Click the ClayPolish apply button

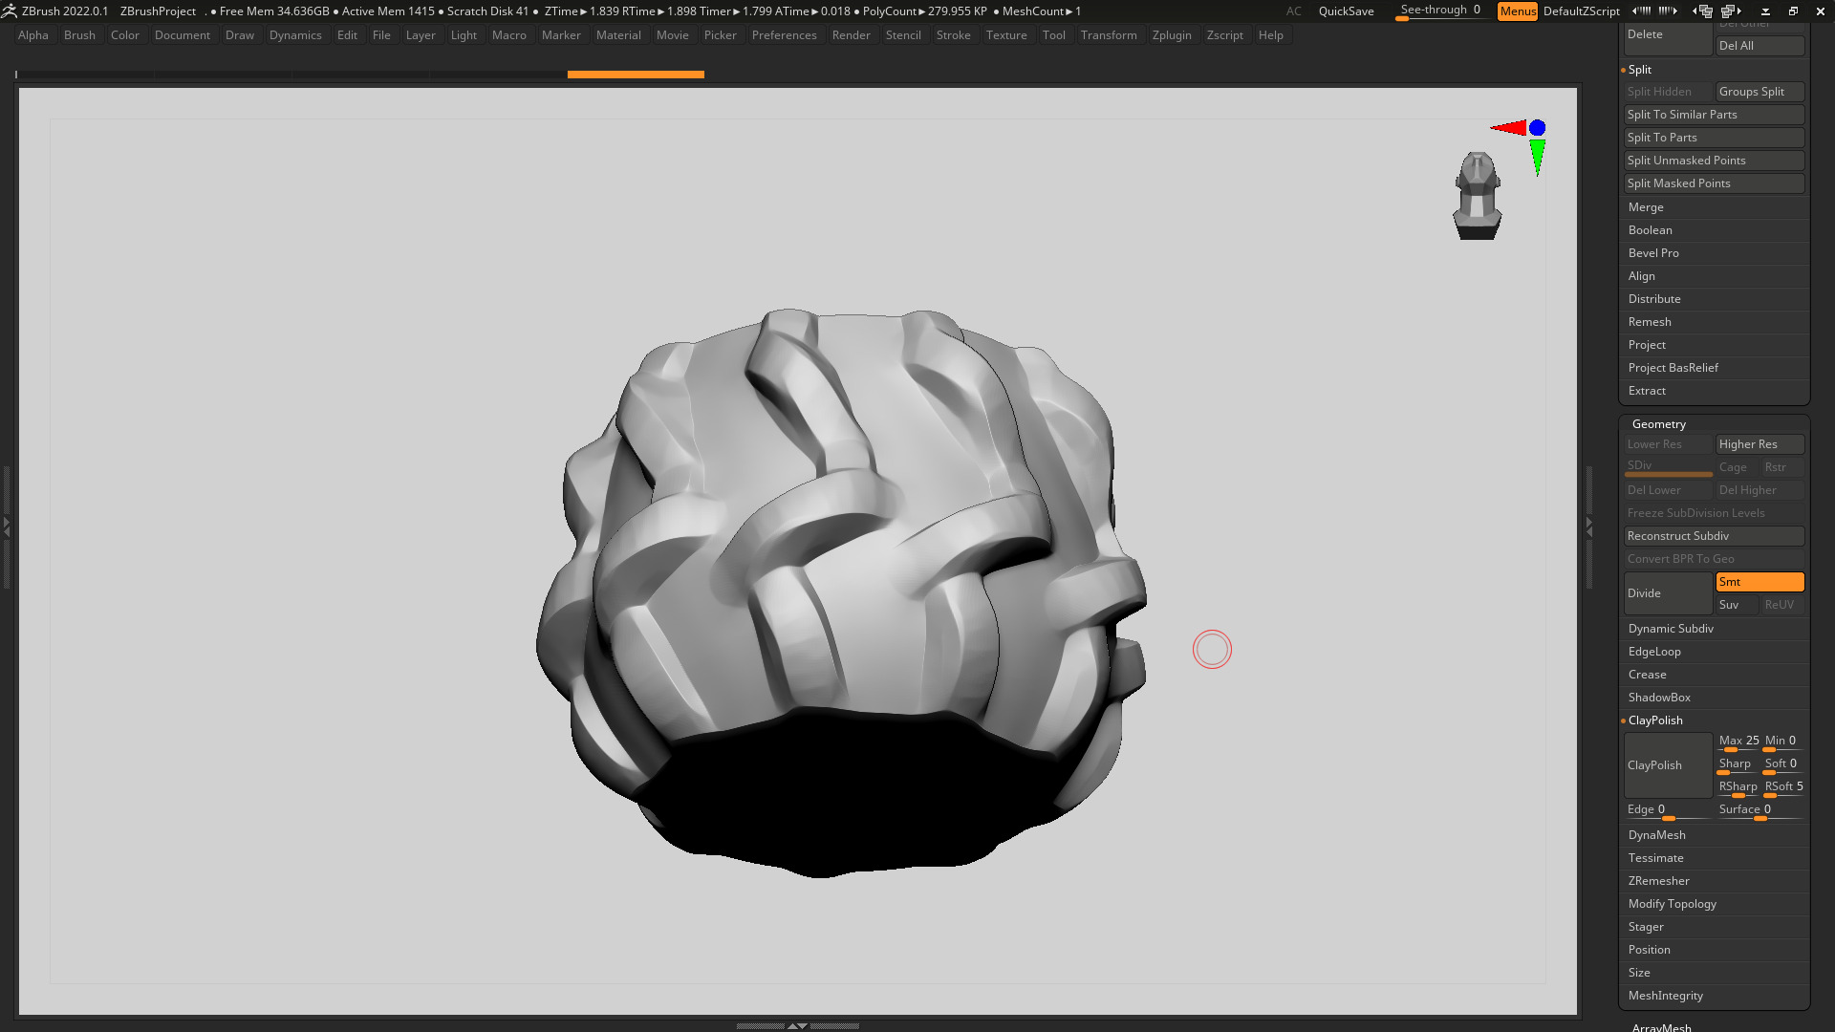(1668, 765)
